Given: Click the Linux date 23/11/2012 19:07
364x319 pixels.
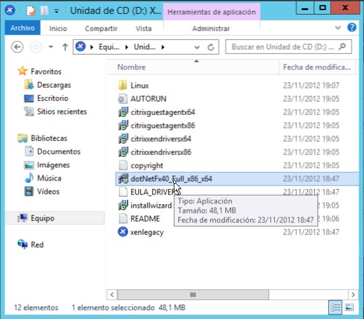Looking at the screenshot, I should click(311, 86).
